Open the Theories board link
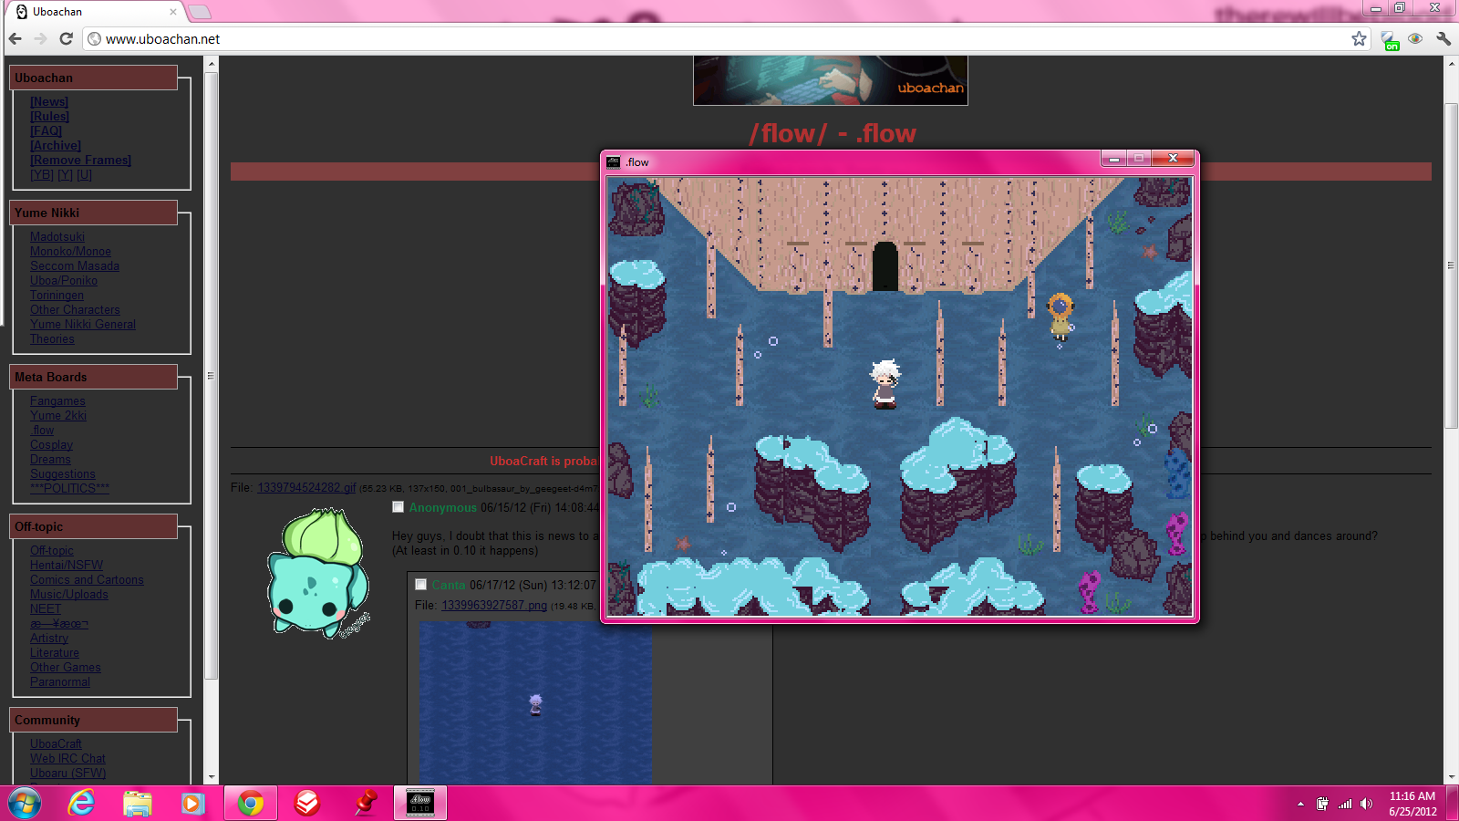This screenshot has height=821, width=1459. click(52, 339)
